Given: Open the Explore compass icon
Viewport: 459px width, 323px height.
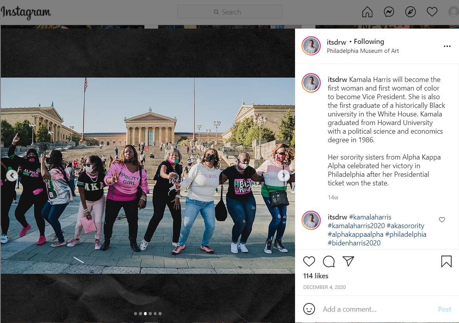Looking at the screenshot, I should point(410,12).
